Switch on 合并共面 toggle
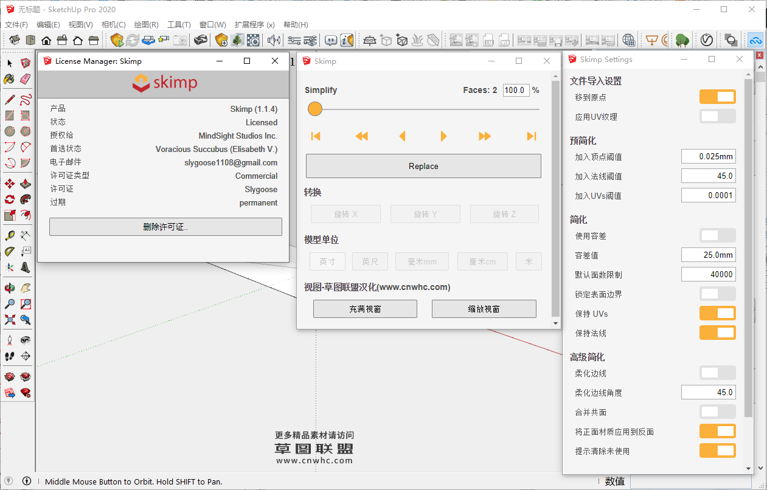767x490 pixels. click(718, 412)
